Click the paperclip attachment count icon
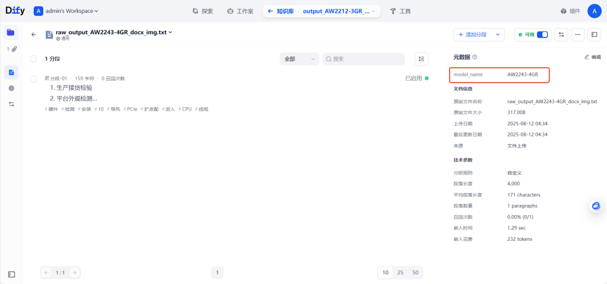This screenshot has height=284, width=607. [12, 49]
